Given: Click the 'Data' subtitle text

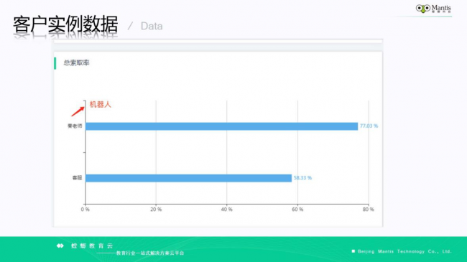Looking at the screenshot, I should click(152, 26).
